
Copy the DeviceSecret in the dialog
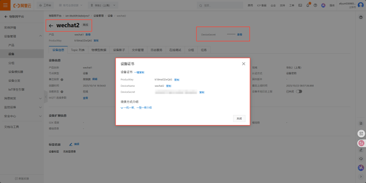pos(202,92)
